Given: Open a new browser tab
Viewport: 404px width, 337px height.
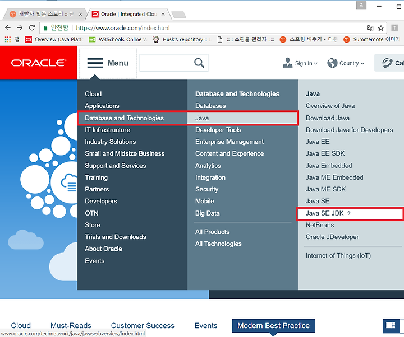Looking at the screenshot, I should pos(178,15).
